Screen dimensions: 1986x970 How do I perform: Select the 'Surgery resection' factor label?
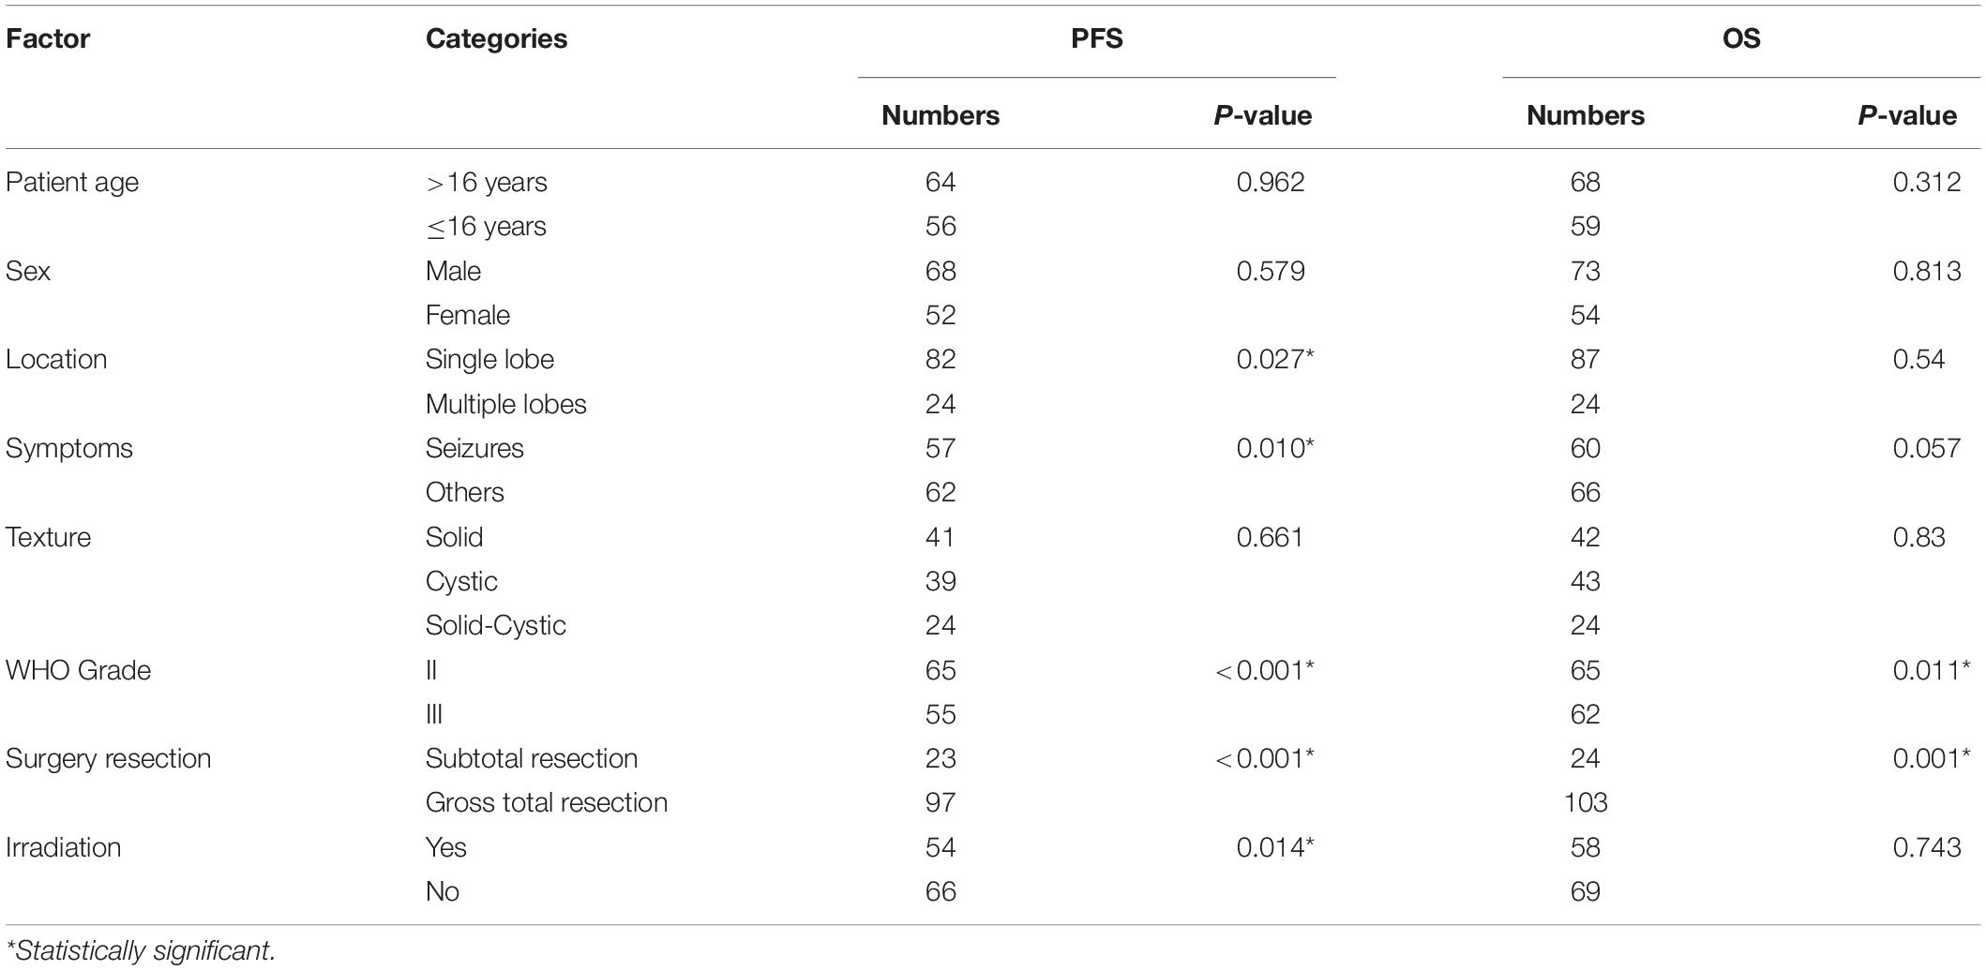pyautogui.click(x=108, y=758)
